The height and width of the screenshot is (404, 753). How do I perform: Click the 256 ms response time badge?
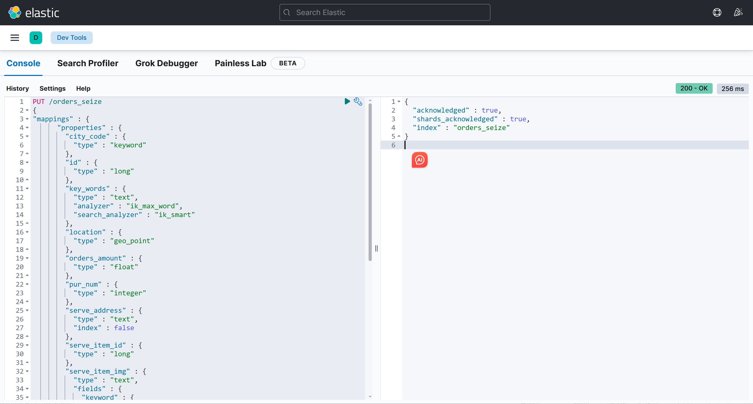[732, 89]
